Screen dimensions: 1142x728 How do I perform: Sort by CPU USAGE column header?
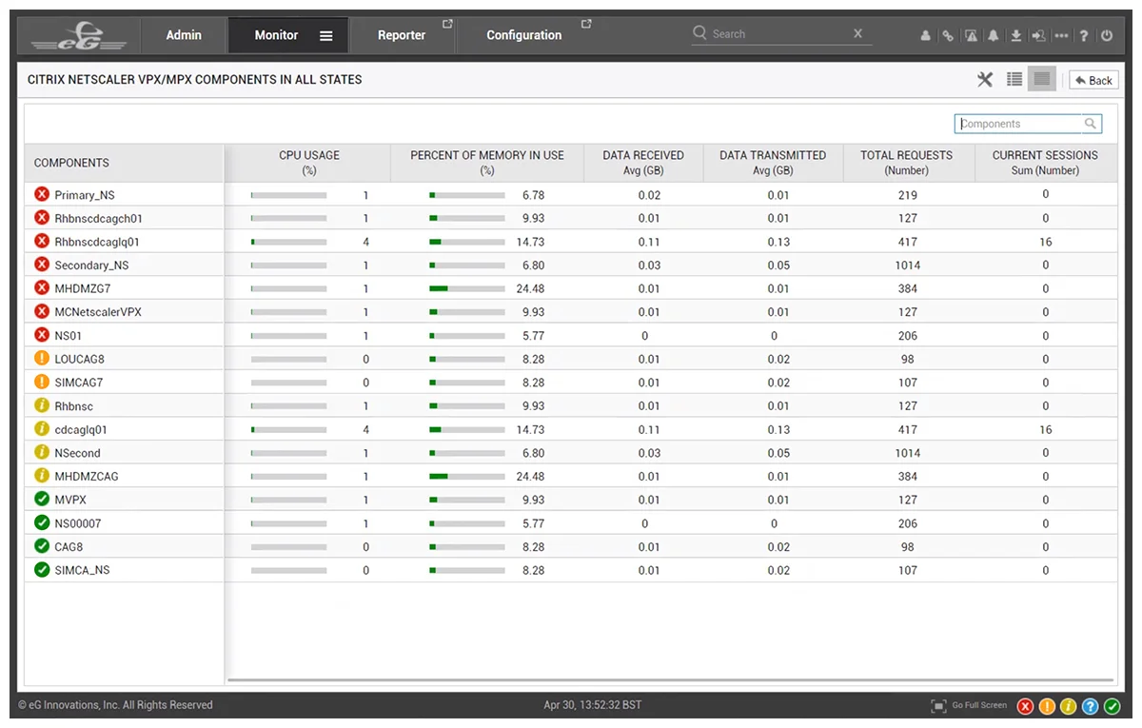pos(308,163)
